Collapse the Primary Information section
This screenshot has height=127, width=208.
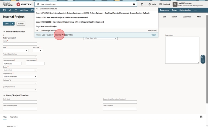click(4, 31)
